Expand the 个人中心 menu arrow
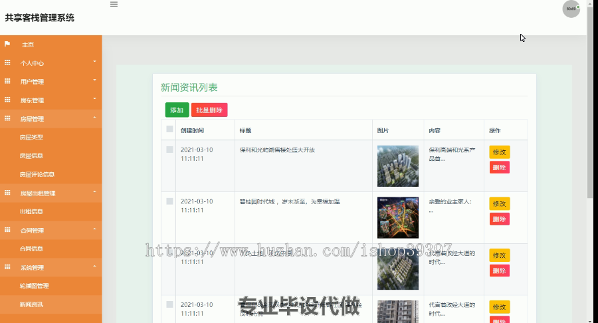 click(x=94, y=61)
